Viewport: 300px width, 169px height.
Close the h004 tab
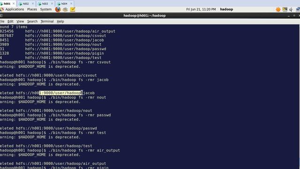[71, 4]
